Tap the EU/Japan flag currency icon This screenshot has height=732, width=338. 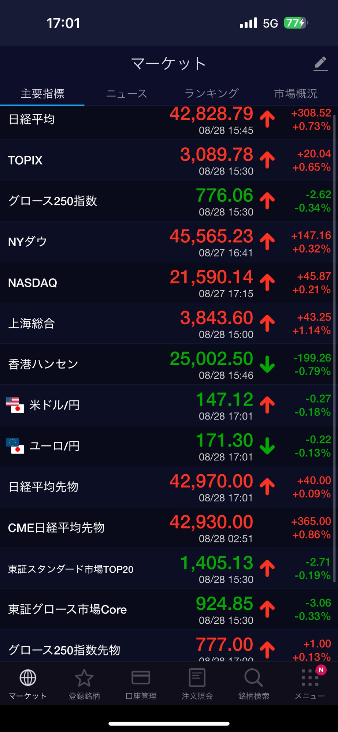coord(15,445)
